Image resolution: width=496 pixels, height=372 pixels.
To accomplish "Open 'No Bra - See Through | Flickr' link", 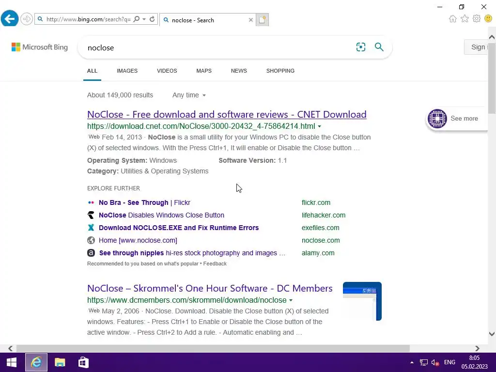I will click(x=144, y=202).
